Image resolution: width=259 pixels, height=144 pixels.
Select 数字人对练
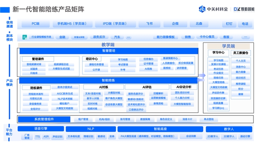(93, 99)
